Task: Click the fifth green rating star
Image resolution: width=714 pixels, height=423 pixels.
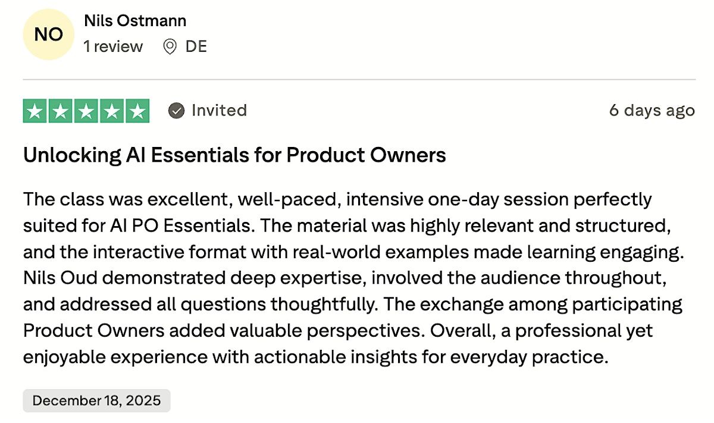Action: (137, 111)
